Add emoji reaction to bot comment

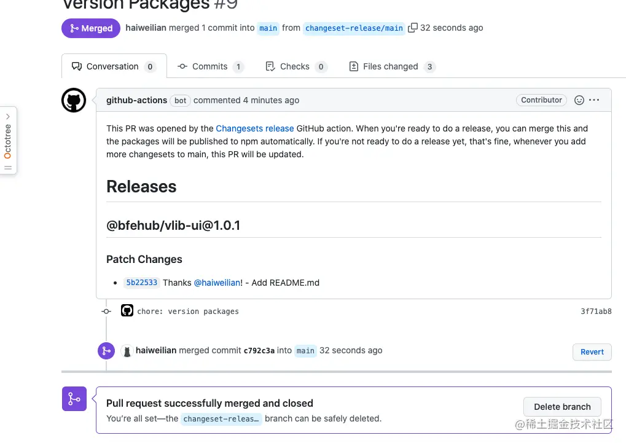(579, 100)
